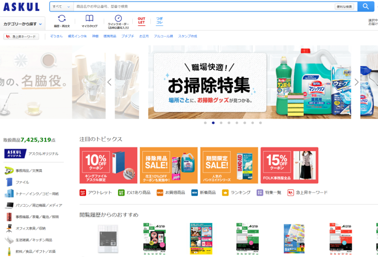Select the スタンプ作成 keyword link
This screenshot has height=257, width=378.
[x=187, y=36]
